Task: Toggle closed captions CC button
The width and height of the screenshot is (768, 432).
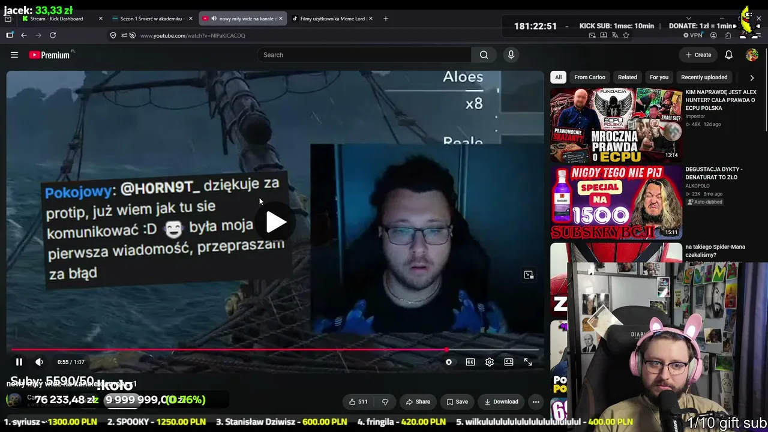Action: coord(470,362)
